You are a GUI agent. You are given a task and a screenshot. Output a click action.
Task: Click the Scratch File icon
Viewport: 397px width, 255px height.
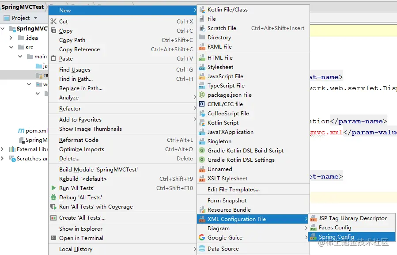point(202,28)
